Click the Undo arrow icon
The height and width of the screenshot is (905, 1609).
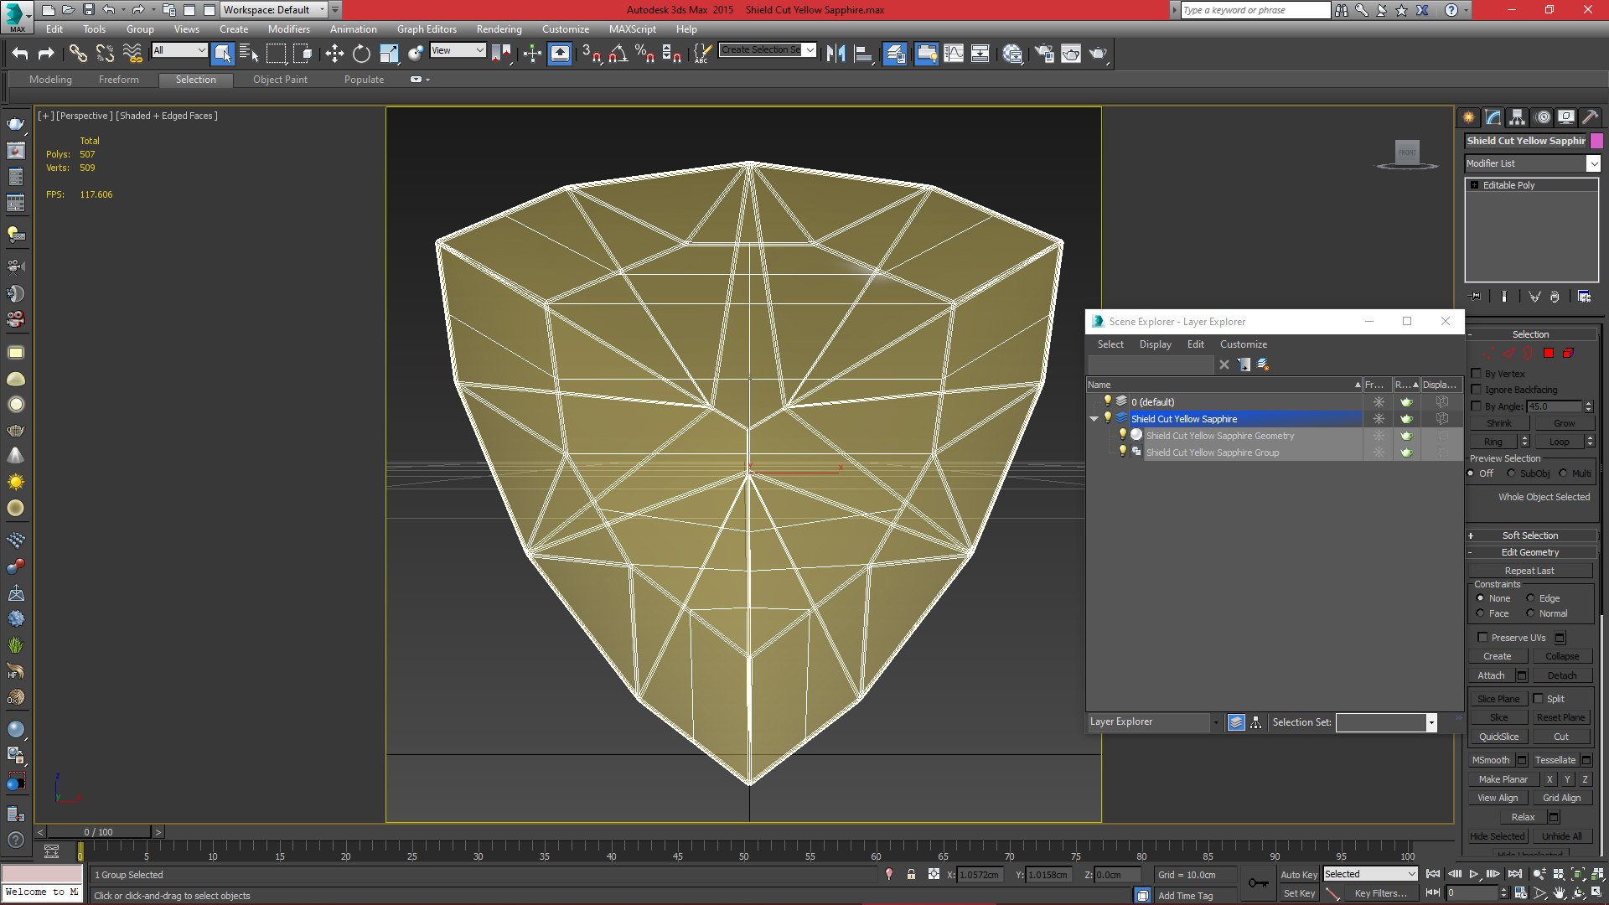click(20, 54)
